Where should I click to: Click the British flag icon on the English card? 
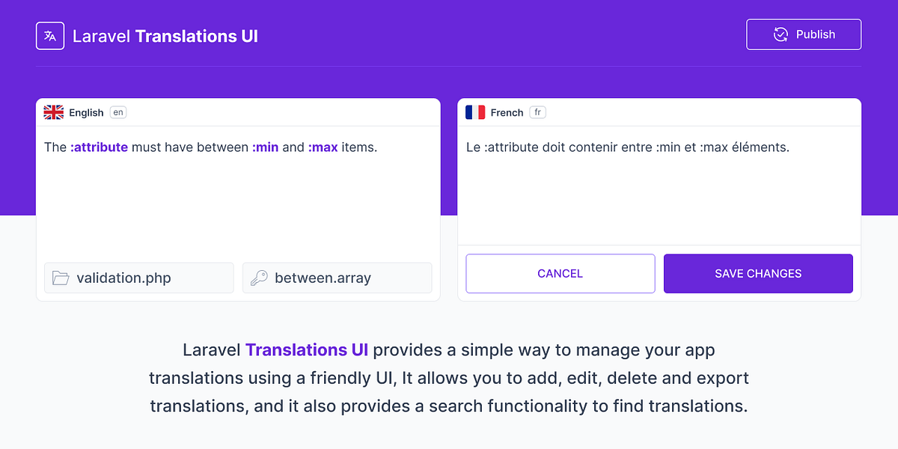tap(53, 112)
